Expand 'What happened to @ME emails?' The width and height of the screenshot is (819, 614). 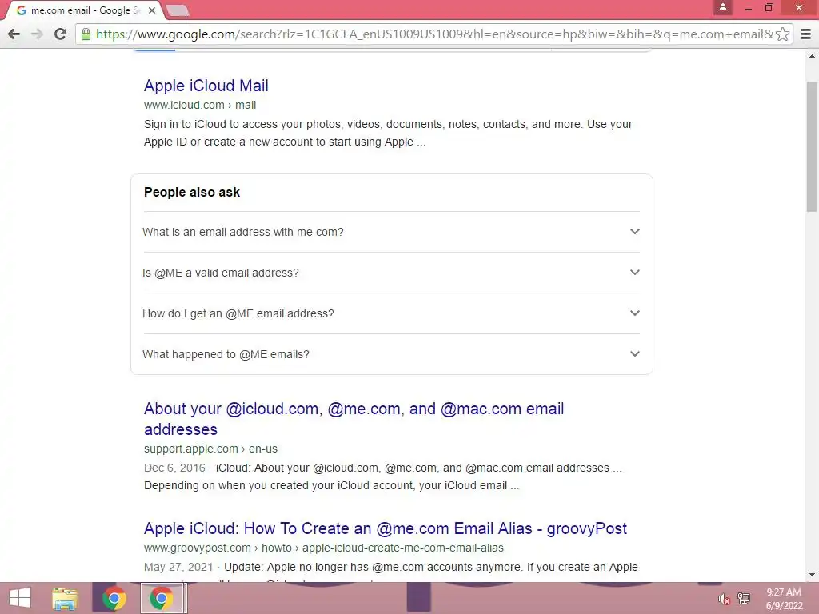point(391,354)
